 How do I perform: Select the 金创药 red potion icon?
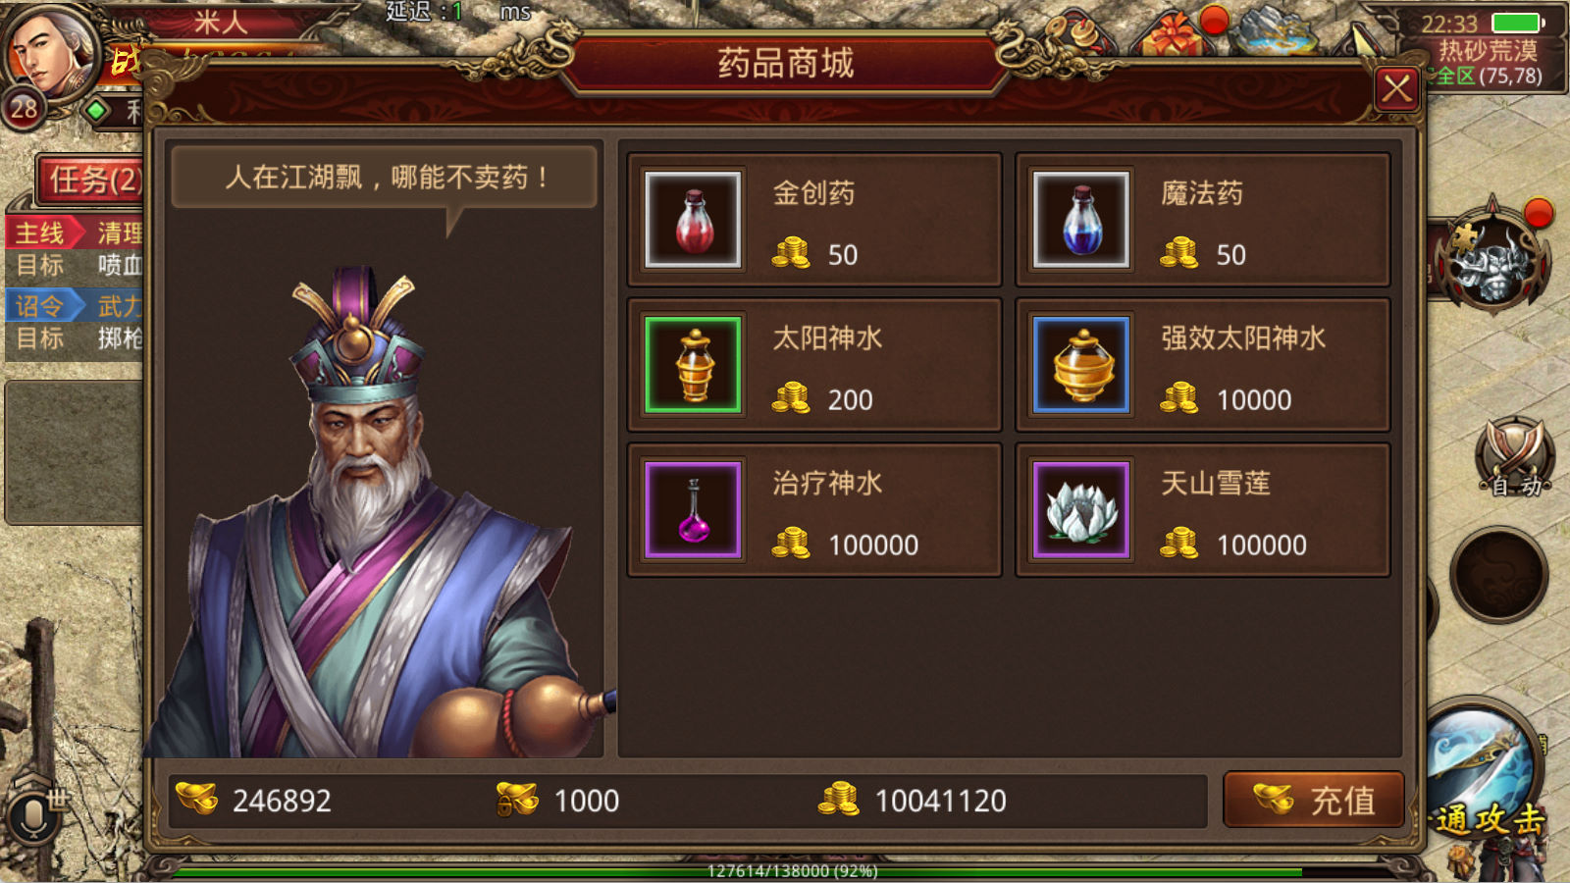[x=693, y=220]
